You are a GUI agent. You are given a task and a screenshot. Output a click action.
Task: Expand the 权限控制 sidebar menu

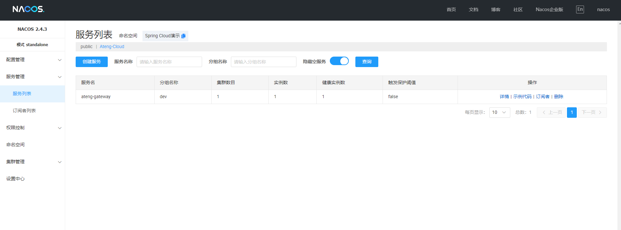32,128
